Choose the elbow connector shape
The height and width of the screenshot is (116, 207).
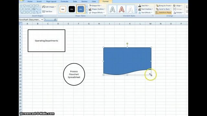click(37, 12)
